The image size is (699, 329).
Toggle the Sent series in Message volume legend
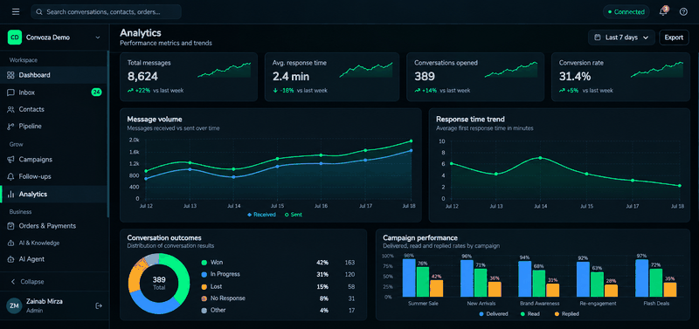294,215
